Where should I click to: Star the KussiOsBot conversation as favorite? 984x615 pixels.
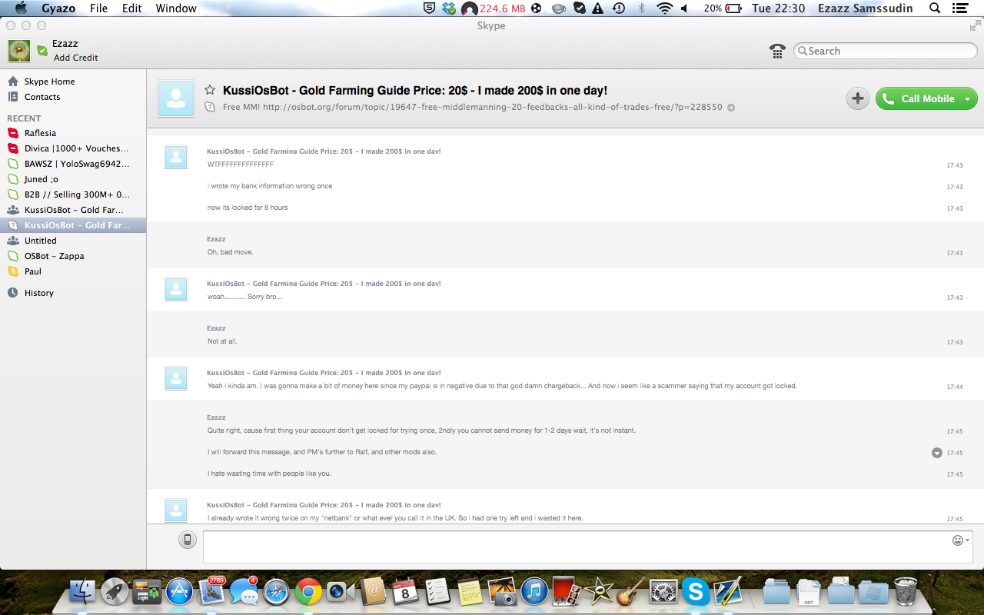tap(210, 90)
